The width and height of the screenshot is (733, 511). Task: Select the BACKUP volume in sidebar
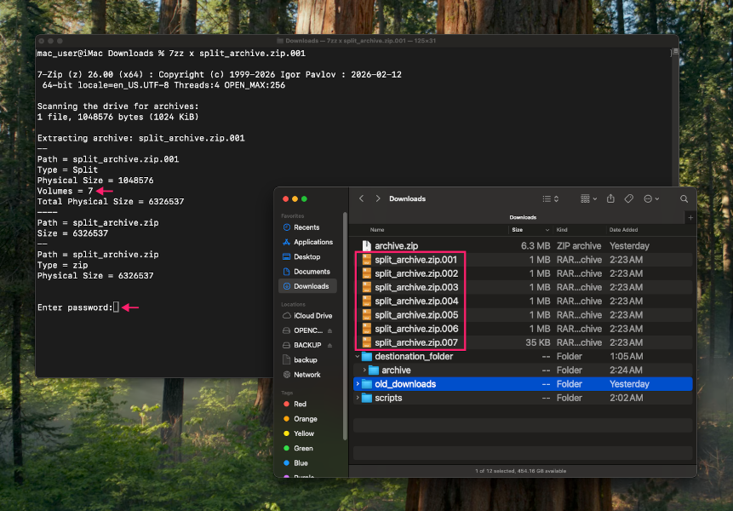click(x=307, y=345)
